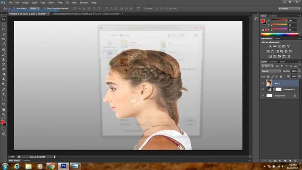Toggle Quick Mask mode icon
This screenshot has height=170, width=302.
[3, 129]
